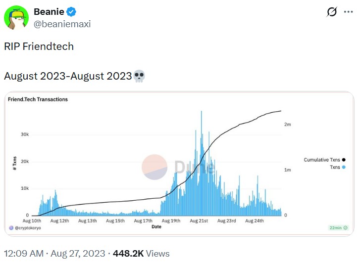The image size is (358, 265).
Task: Click the black Cumulative Txns legend dot
Action: point(344,160)
